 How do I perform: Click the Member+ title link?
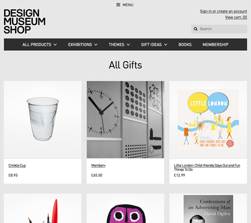(x=98, y=165)
